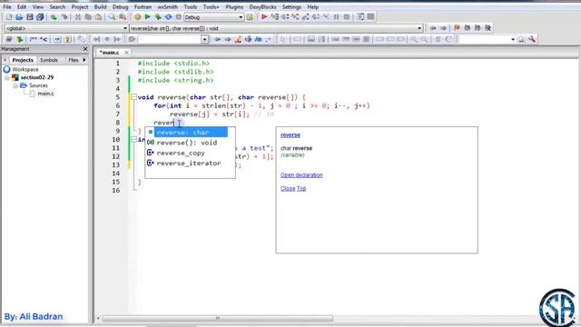Collapse the section02-29 project node

coord(7,77)
